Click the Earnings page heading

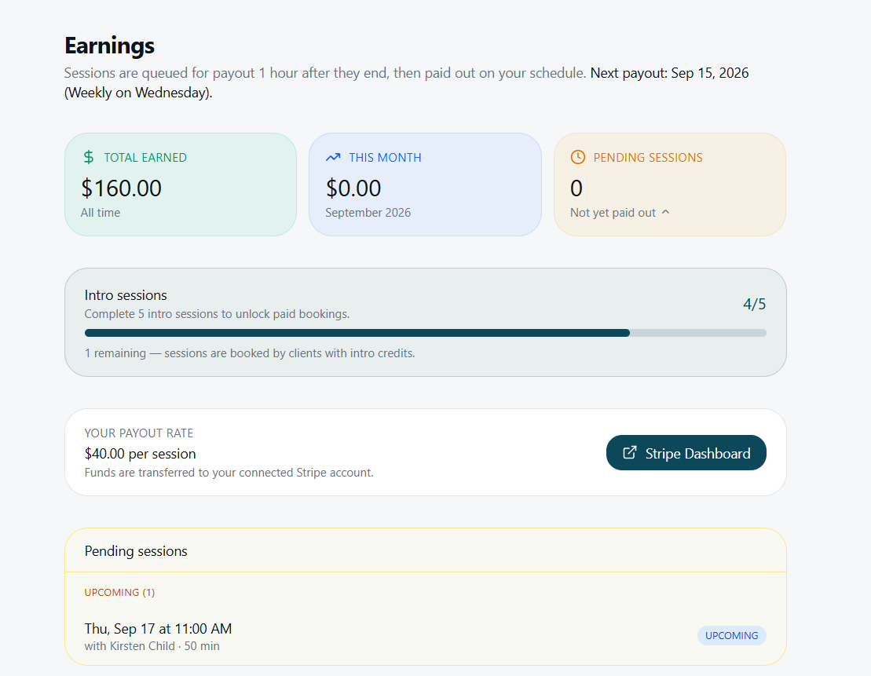click(x=109, y=46)
